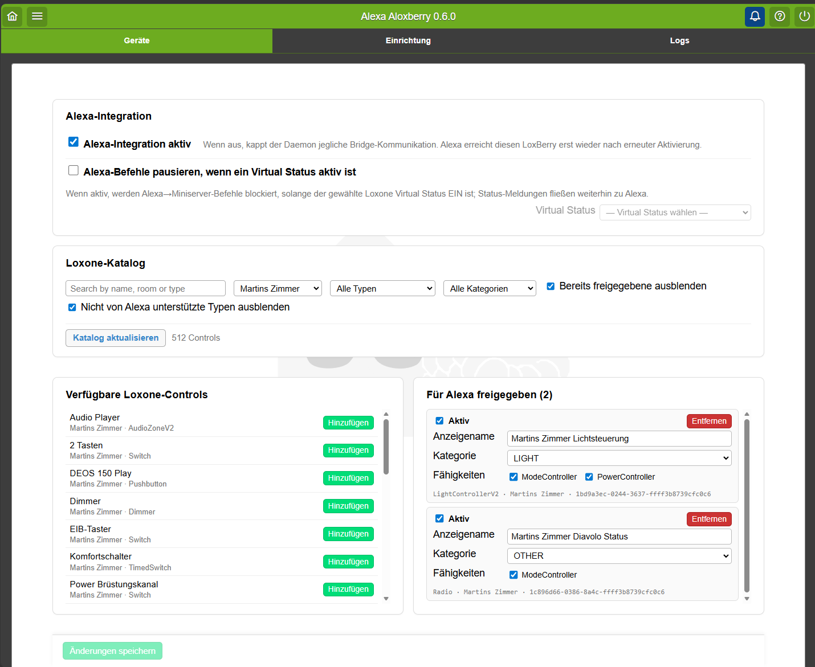
Task: Add Power Brüstungskanal switch
Action: [x=348, y=590]
